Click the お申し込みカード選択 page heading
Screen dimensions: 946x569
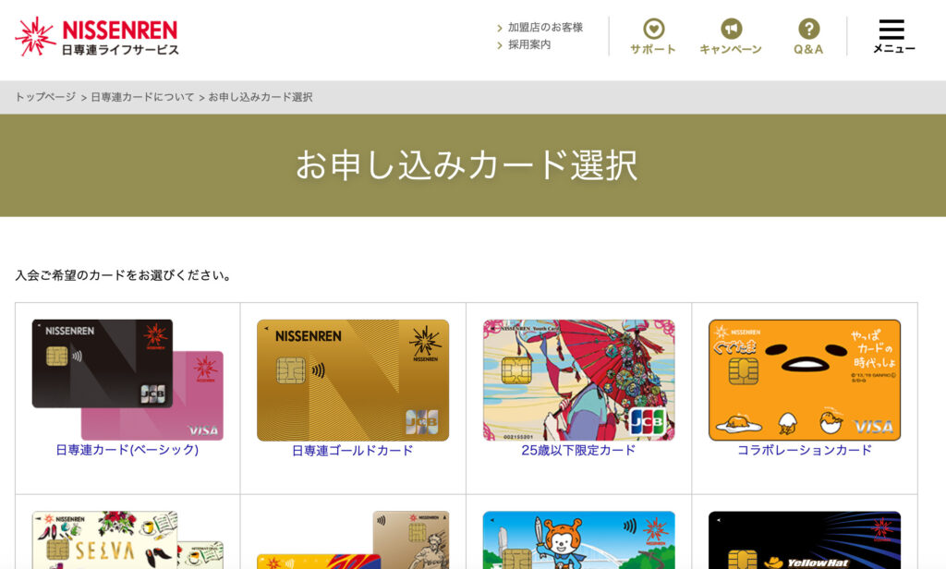click(x=467, y=164)
